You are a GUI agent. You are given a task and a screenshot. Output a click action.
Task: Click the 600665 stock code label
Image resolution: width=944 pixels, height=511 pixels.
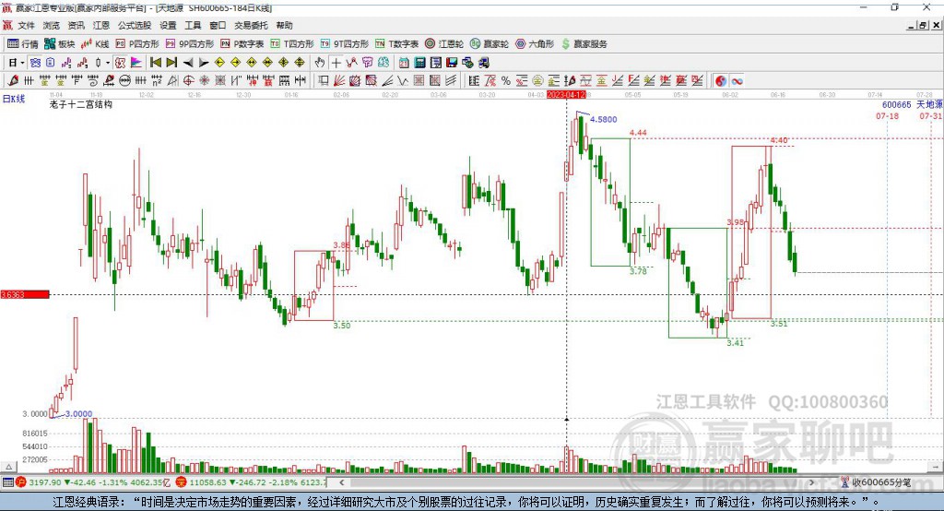tap(896, 105)
